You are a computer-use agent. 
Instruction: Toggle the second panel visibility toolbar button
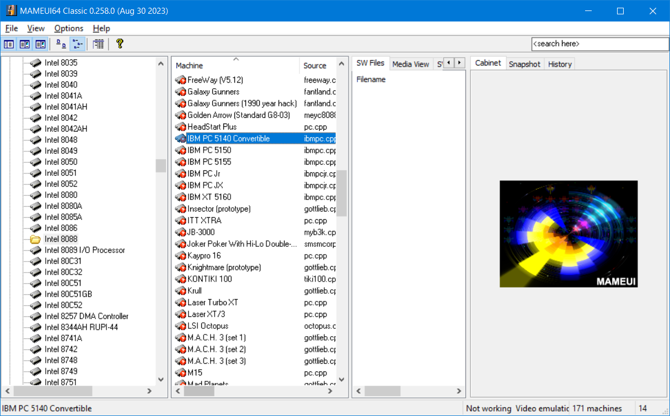[25, 44]
